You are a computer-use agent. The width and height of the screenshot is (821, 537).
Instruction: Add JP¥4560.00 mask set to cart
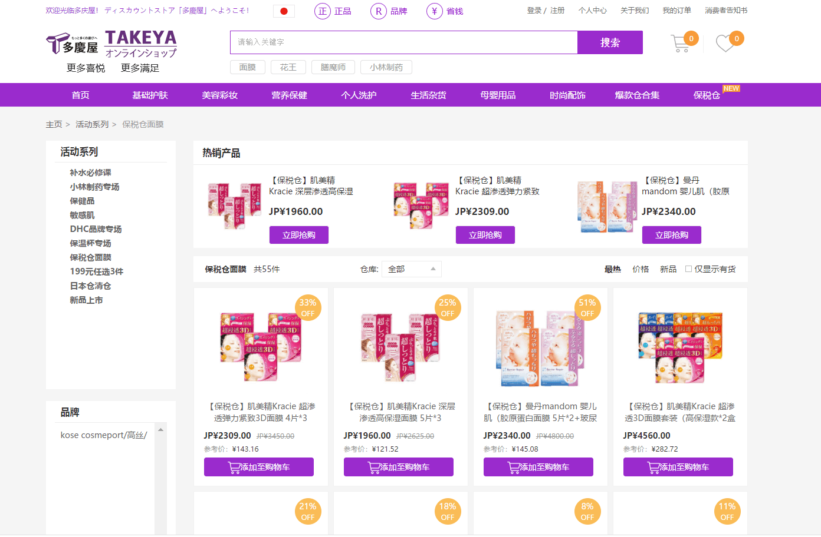pyautogui.click(x=678, y=467)
